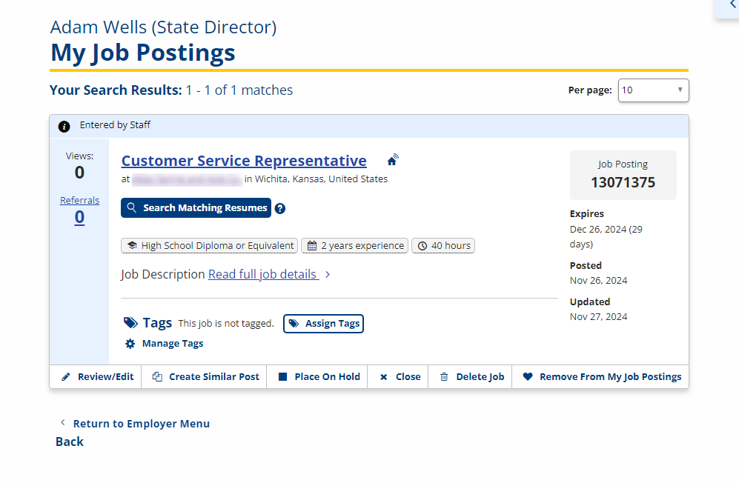Click the Assign Tags button
739x483 pixels.
tap(324, 324)
